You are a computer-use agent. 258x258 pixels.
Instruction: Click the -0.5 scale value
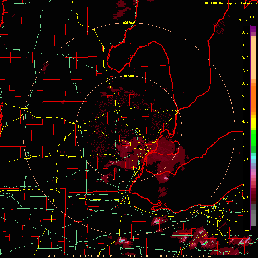coord(244,198)
